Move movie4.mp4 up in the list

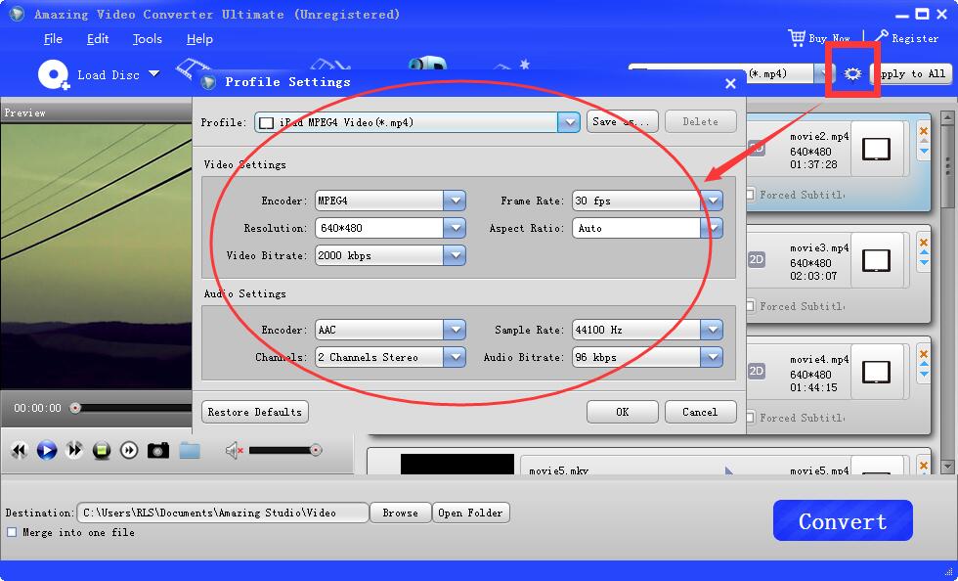[924, 363]
